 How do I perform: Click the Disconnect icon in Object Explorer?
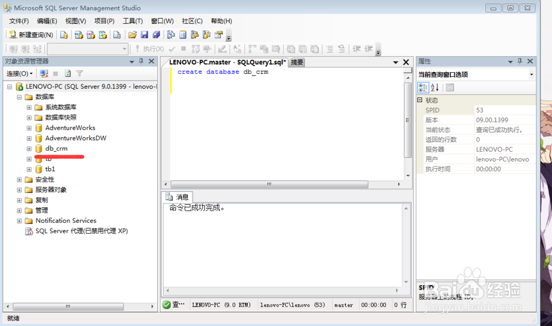click(x=44, y=73)
